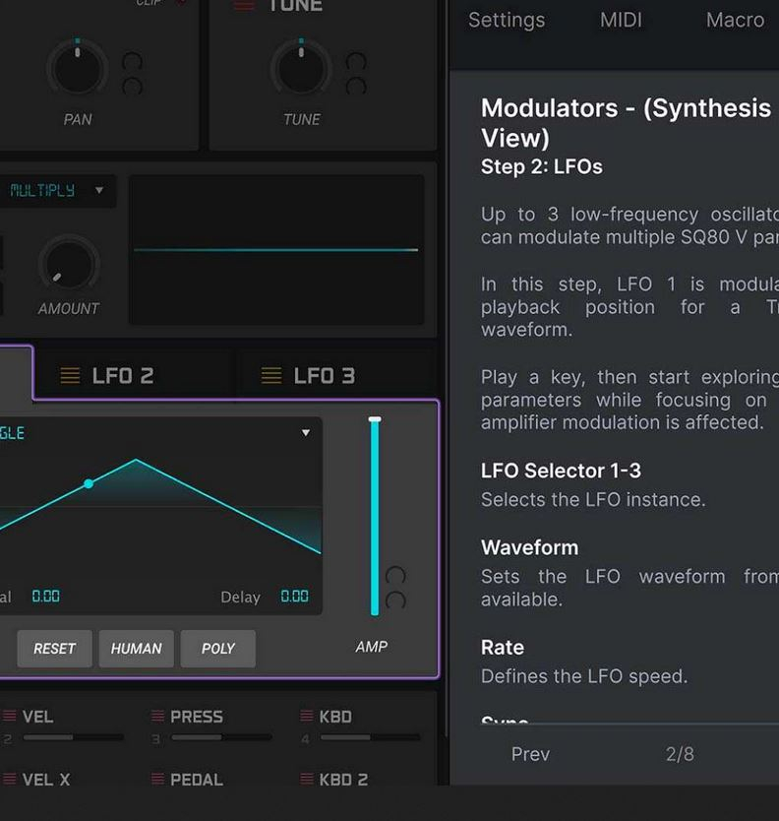The image size is (779, 821).
Task: Click the PRESS amount slider bar
Action: coord(222,737)
